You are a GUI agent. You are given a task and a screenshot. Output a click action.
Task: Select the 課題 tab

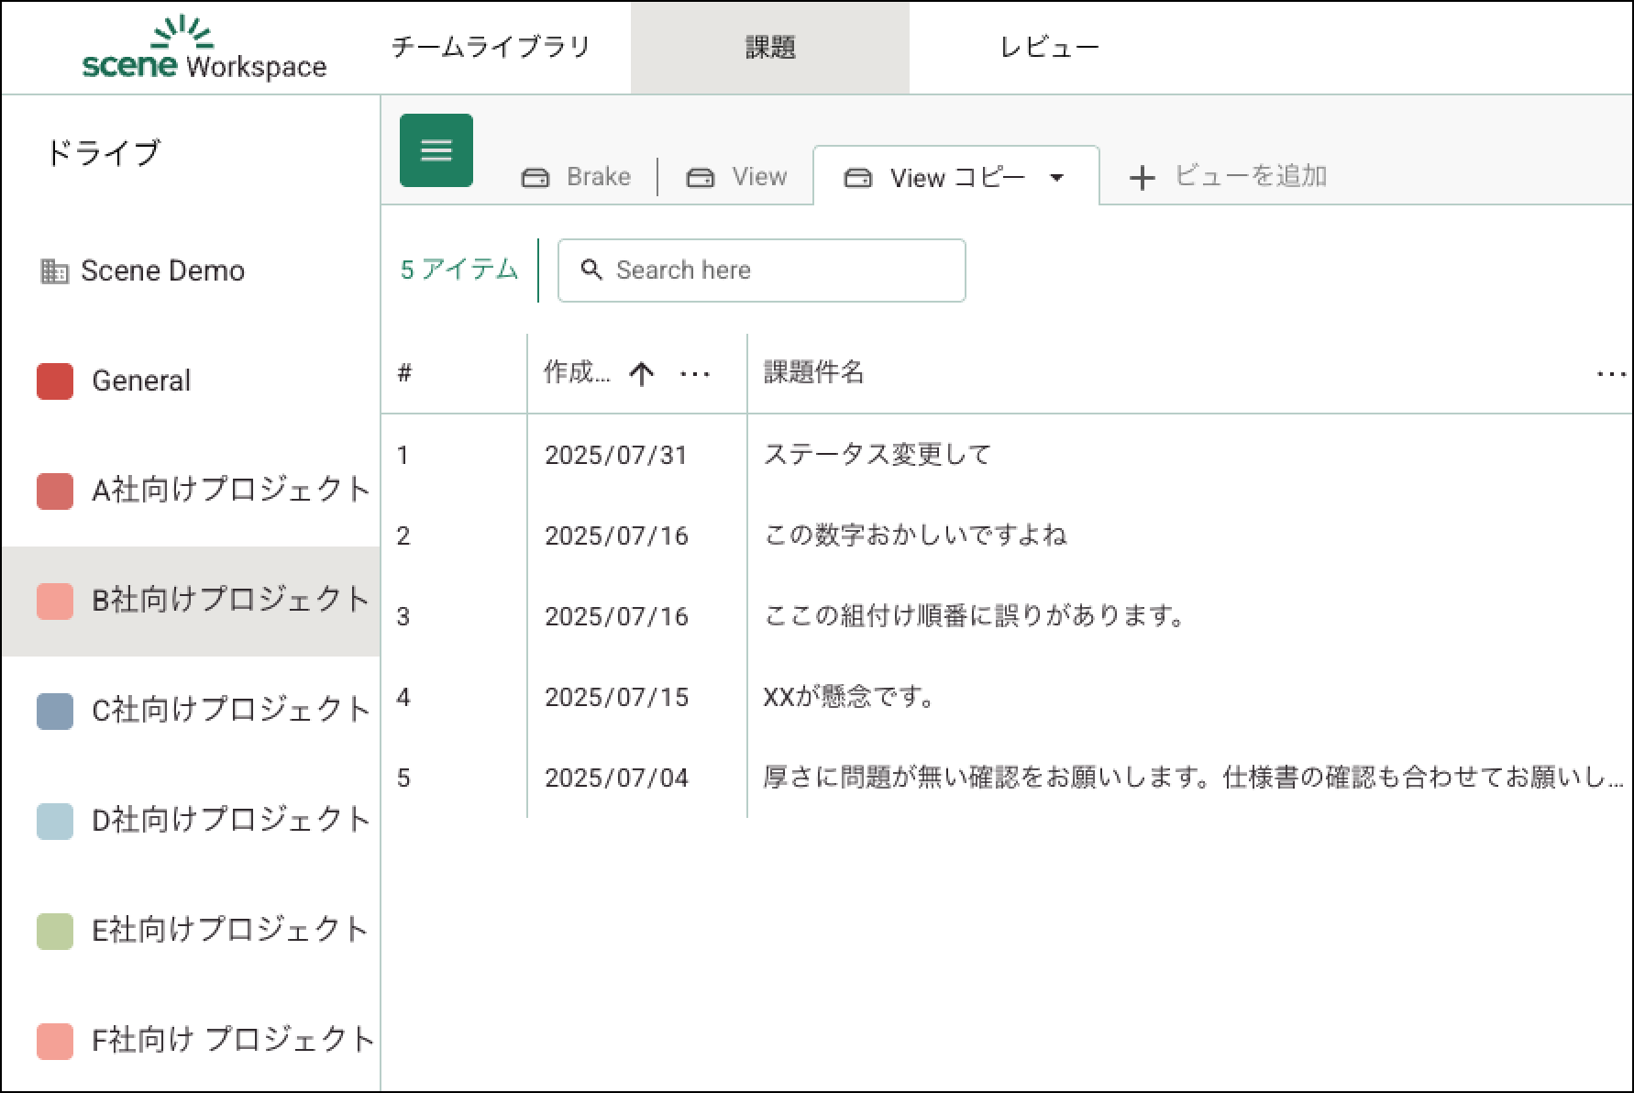click(769, 48)
